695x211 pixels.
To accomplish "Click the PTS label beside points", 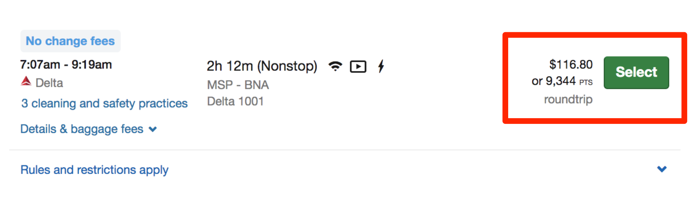I will tap(586, 82).
